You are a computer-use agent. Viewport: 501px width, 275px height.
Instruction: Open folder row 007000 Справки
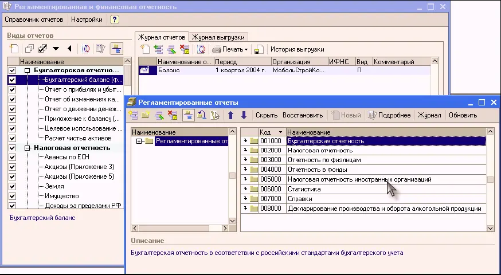coord(363,199)
